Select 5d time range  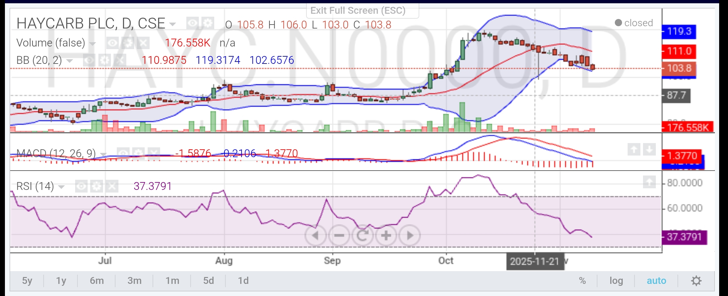click(x=209, y=281)
